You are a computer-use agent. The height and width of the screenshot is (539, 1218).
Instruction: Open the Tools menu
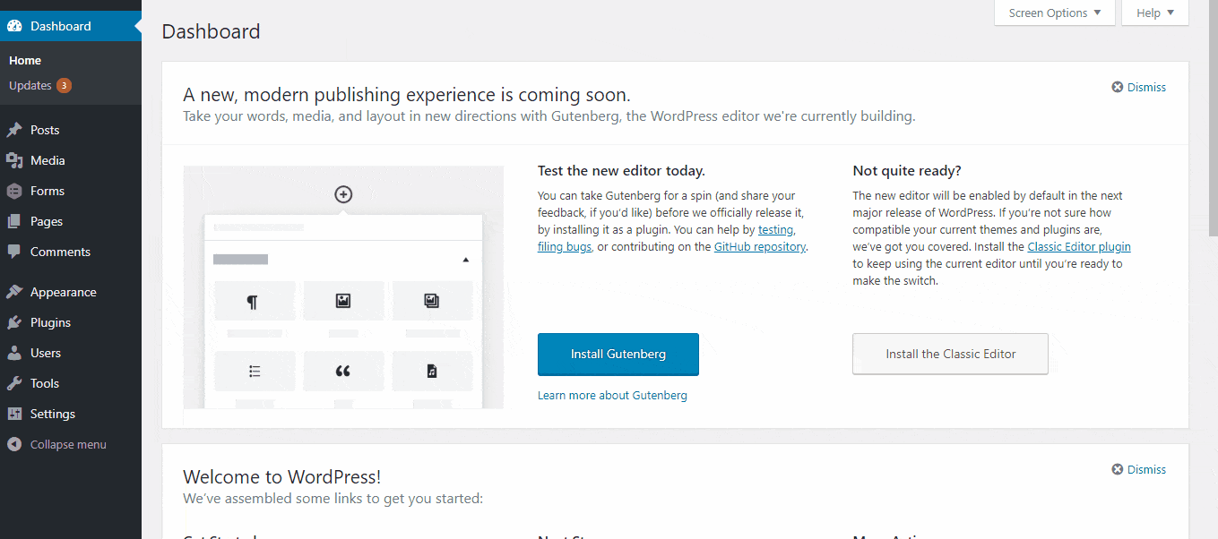[x=71, y=383]
